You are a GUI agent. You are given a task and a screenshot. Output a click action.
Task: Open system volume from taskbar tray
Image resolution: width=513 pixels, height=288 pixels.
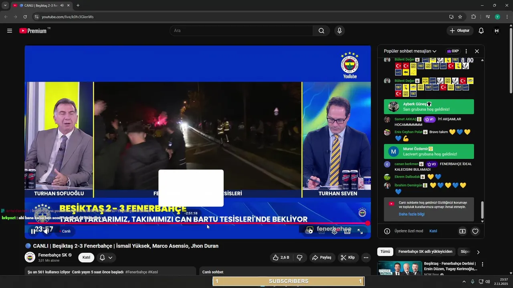488,282
